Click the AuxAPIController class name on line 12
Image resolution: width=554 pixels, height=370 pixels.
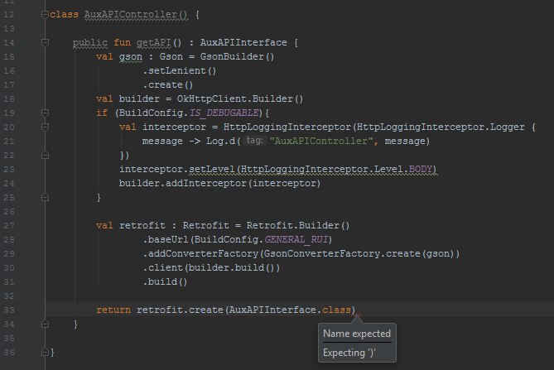[x=130, y=14]
